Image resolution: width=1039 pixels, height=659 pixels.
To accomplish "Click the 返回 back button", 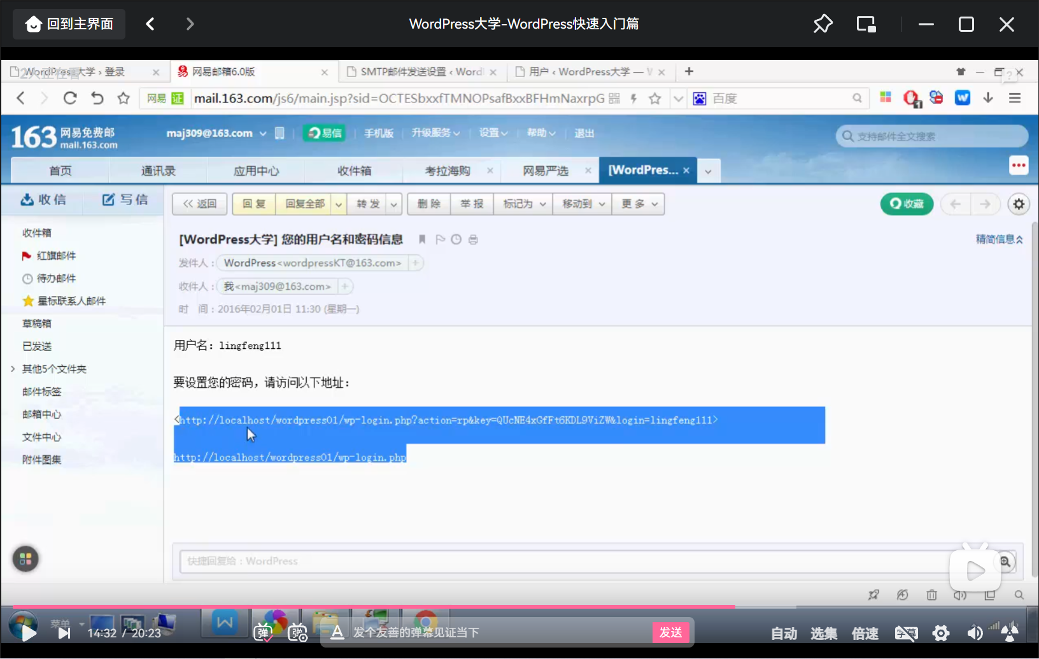I will [199, 204].
